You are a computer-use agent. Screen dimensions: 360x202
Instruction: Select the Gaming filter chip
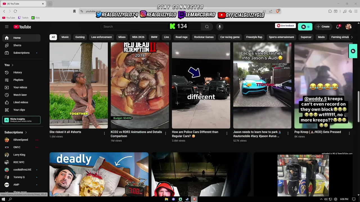(80, 37)
